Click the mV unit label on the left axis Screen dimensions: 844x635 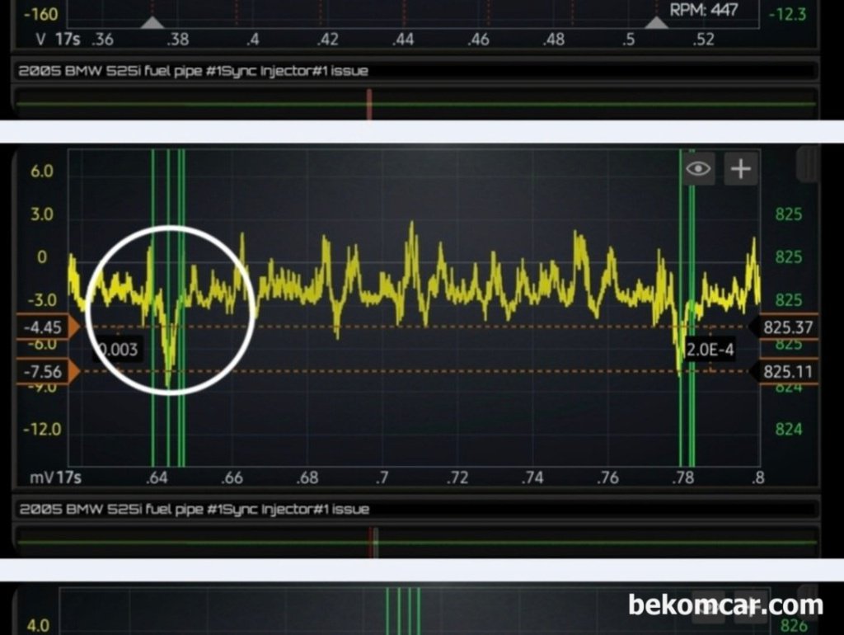(x=41, y=477)
